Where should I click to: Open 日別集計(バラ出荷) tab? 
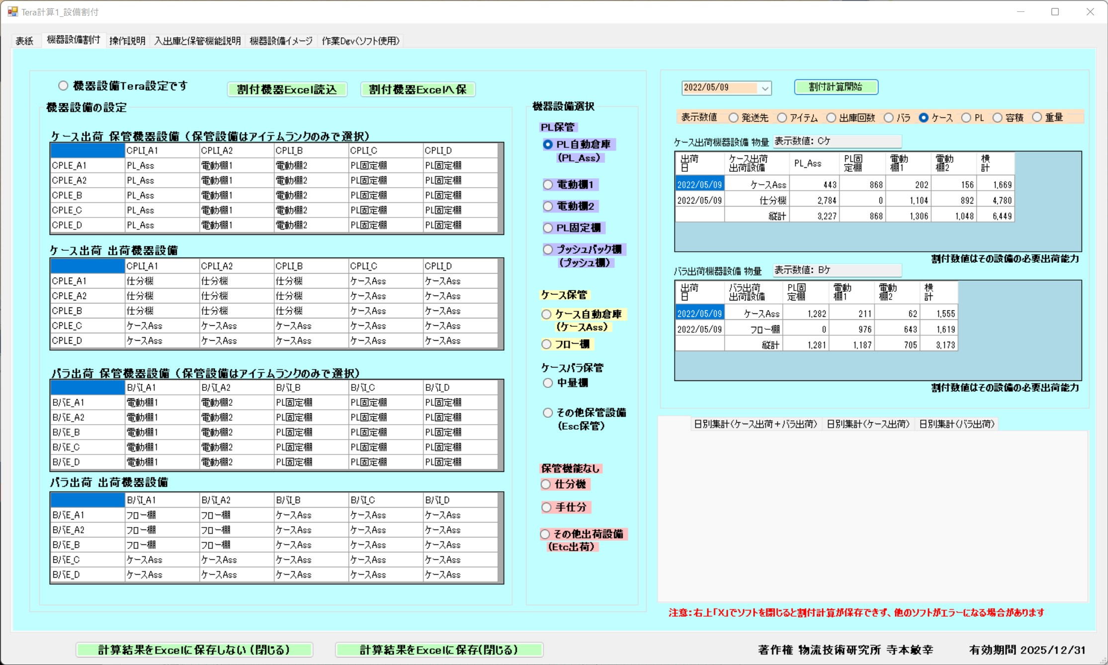click(956, 424)
